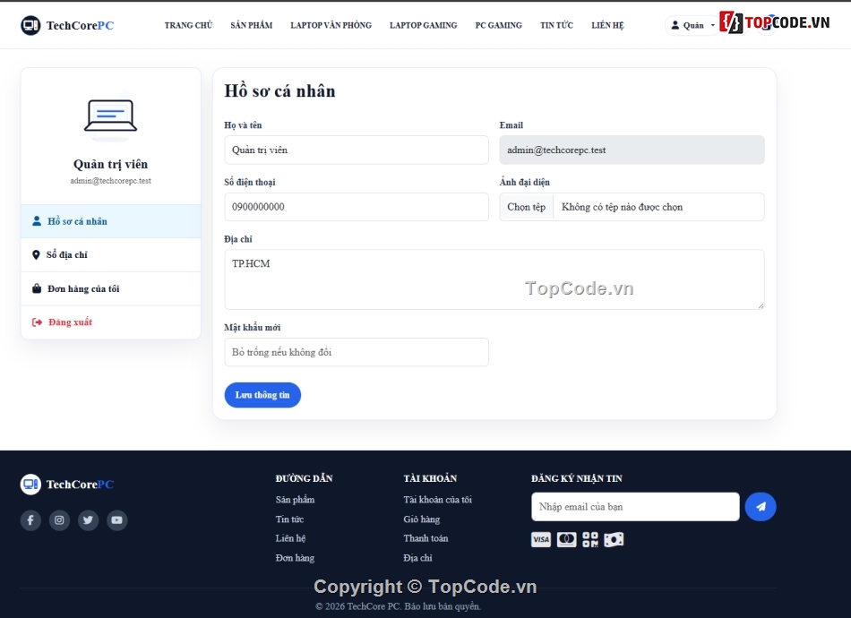Focus the Địa chỉ textarea
This screenshot has height=618, width=851.
click(x=494, y=279)
